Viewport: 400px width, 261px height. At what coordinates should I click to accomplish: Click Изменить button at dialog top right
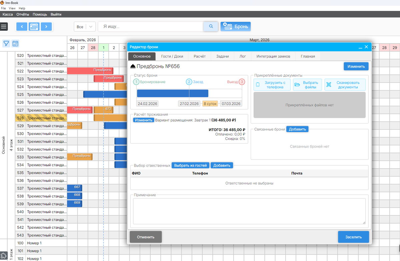[x=356, y=66]
